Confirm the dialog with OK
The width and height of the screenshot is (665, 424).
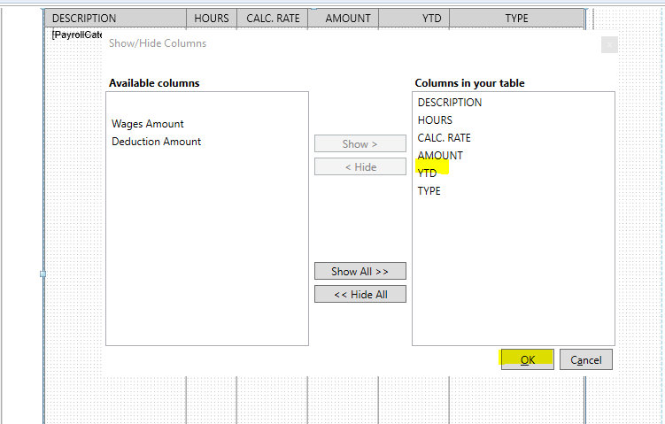[527, 359]
